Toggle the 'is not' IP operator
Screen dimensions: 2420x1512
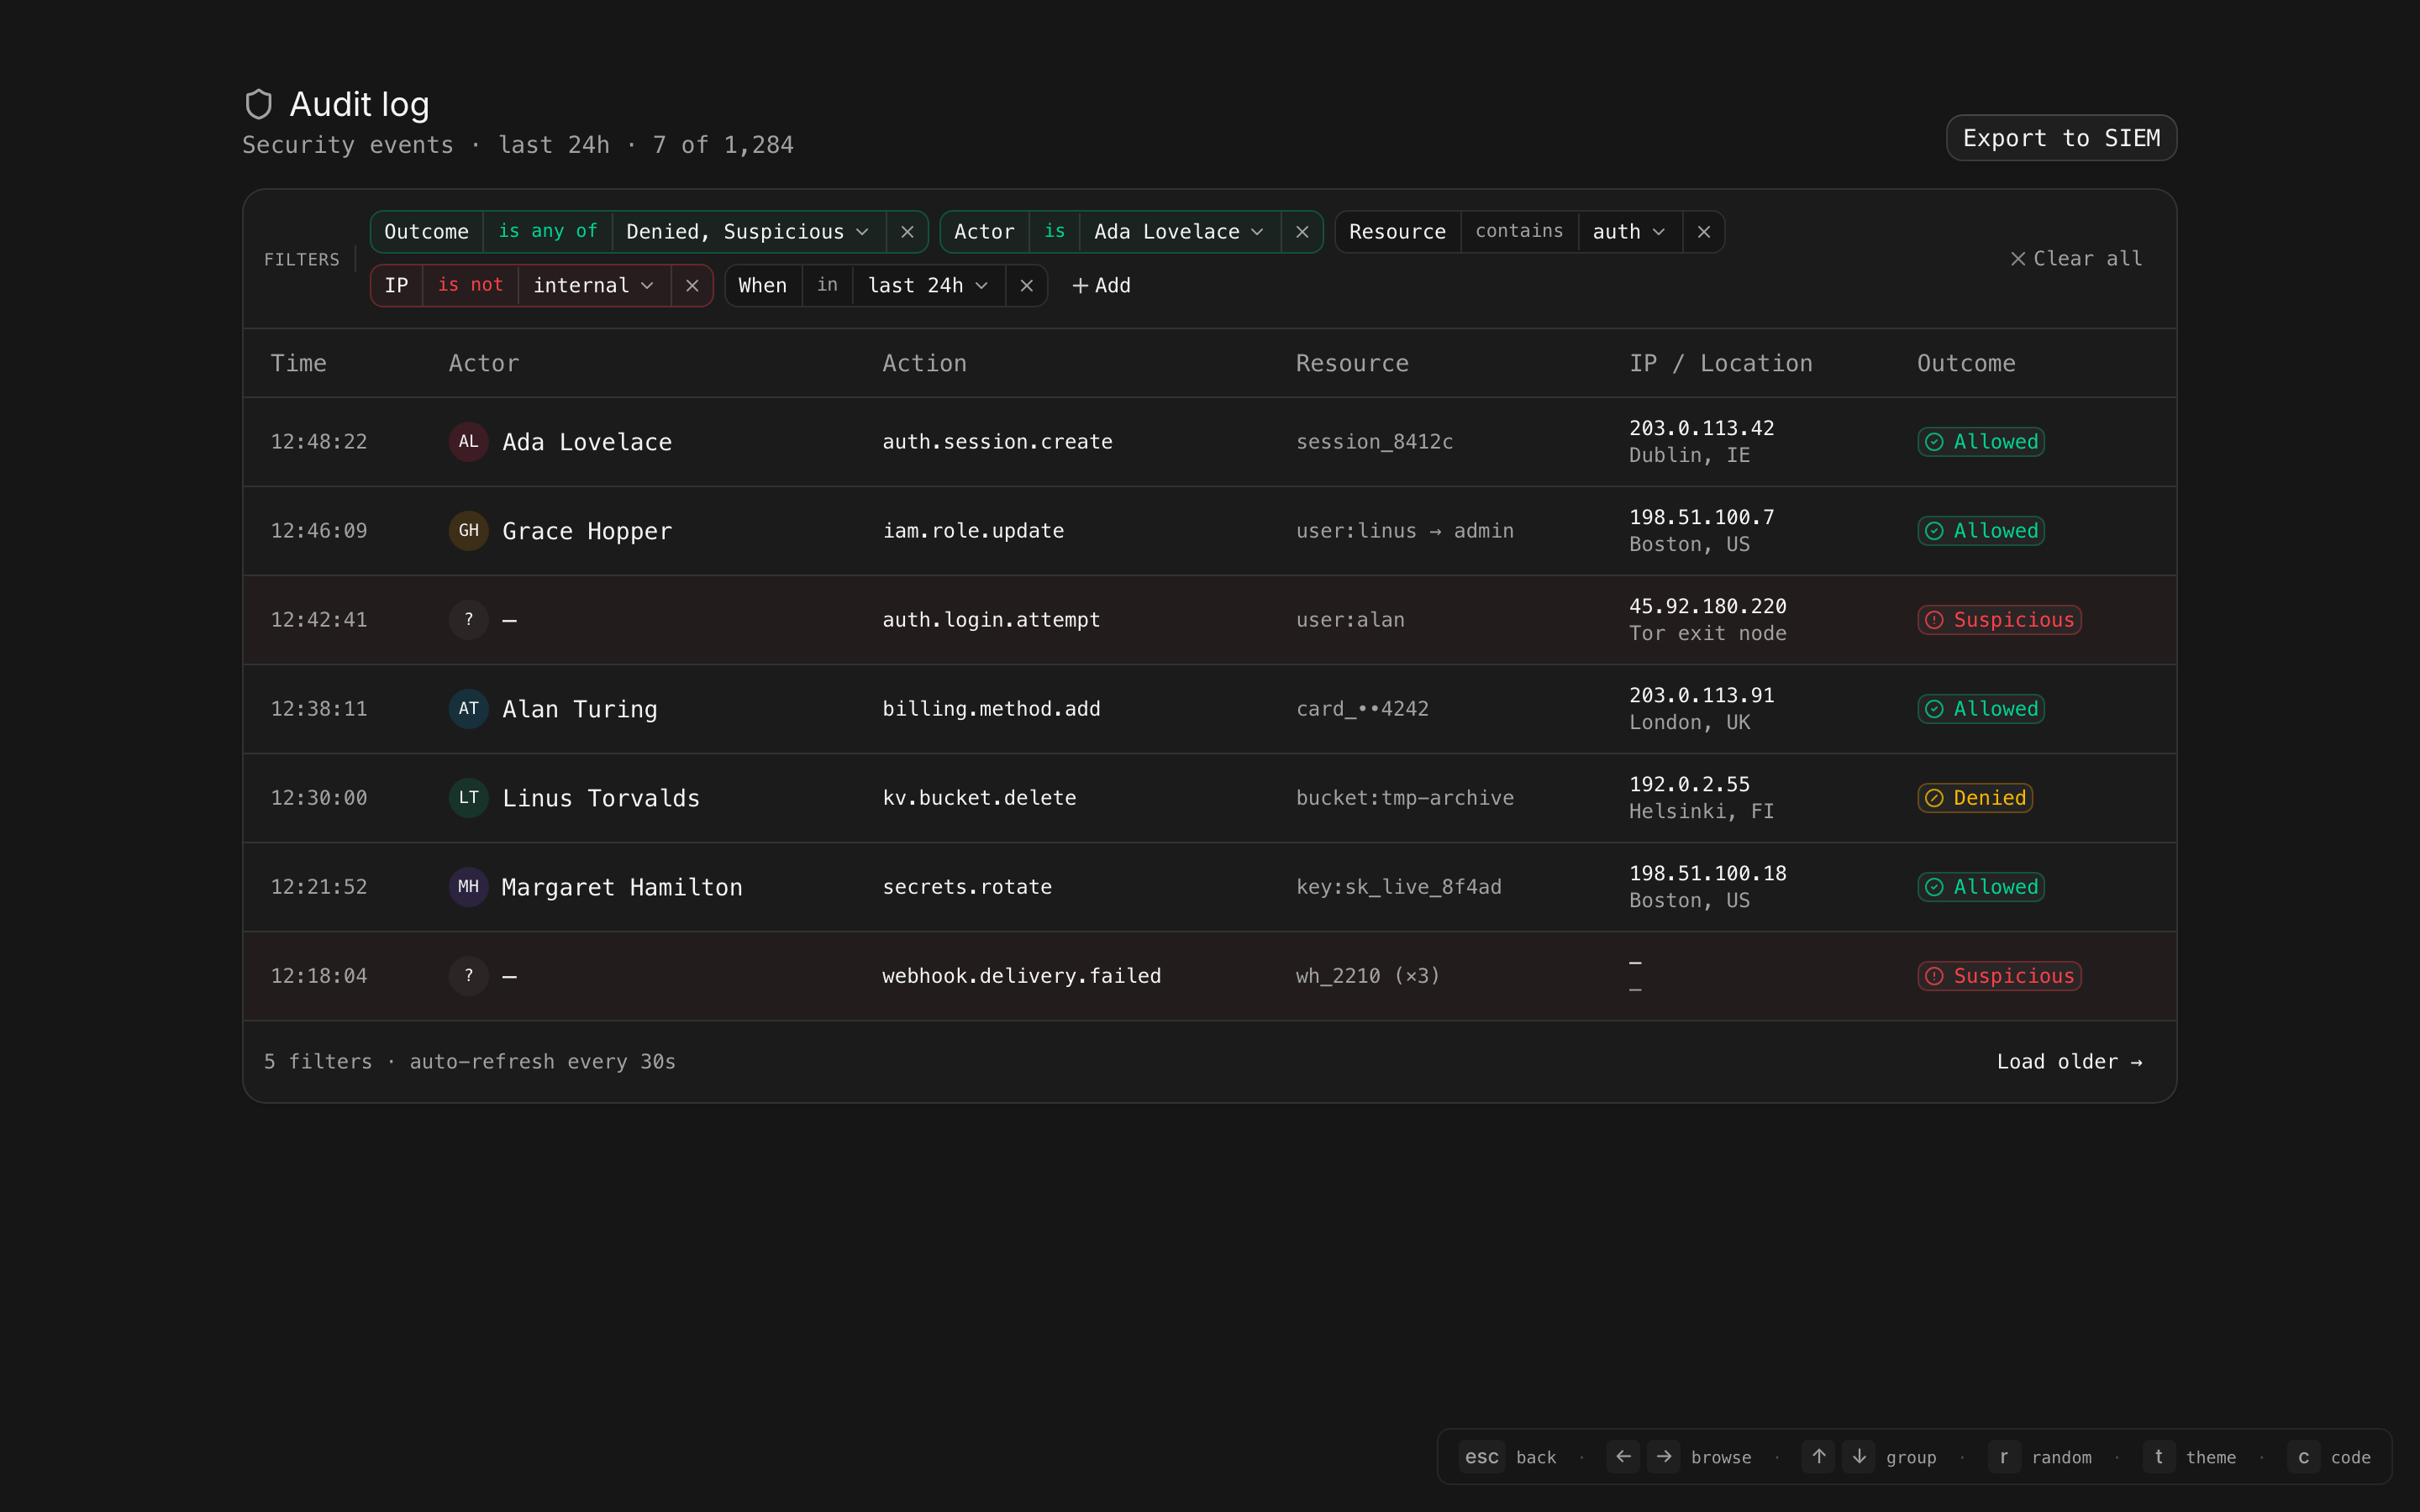(470, 286)
